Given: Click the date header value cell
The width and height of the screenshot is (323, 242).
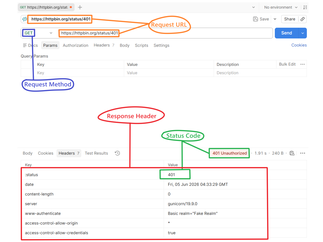Looking at the screenshot, I should [x=235, y=184].
